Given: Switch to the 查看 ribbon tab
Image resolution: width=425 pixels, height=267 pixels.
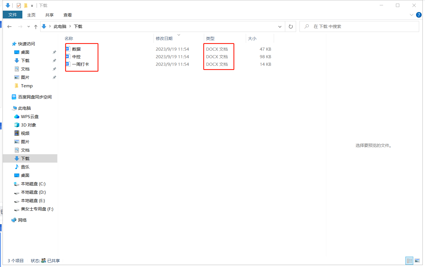Looking at the screenshot, I should 67,15.
